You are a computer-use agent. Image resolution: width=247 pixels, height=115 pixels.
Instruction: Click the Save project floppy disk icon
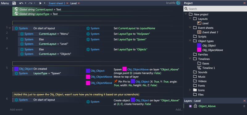14,3
